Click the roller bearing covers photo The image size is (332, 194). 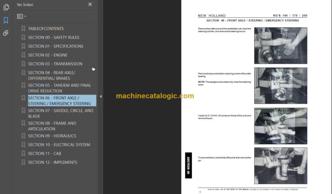tap(281, 86)
